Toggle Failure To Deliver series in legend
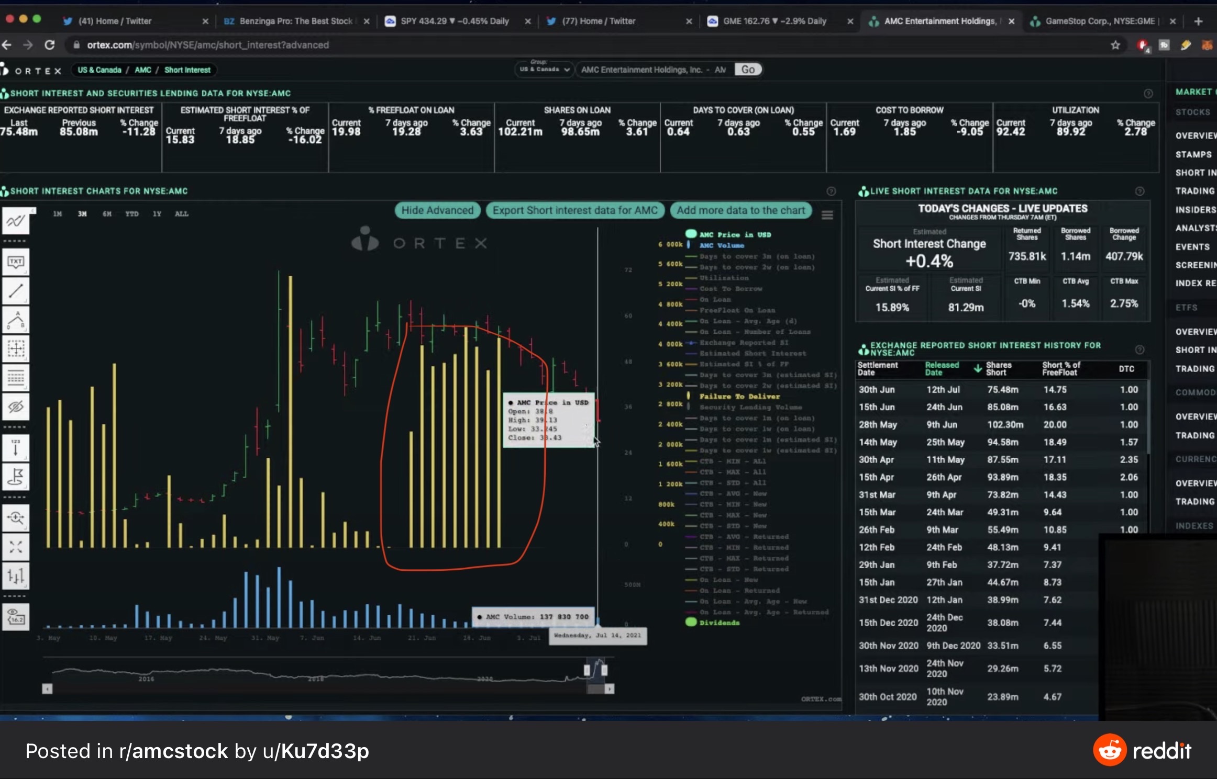The height and width of the screenshot is (779, 1217). point(739,397)
